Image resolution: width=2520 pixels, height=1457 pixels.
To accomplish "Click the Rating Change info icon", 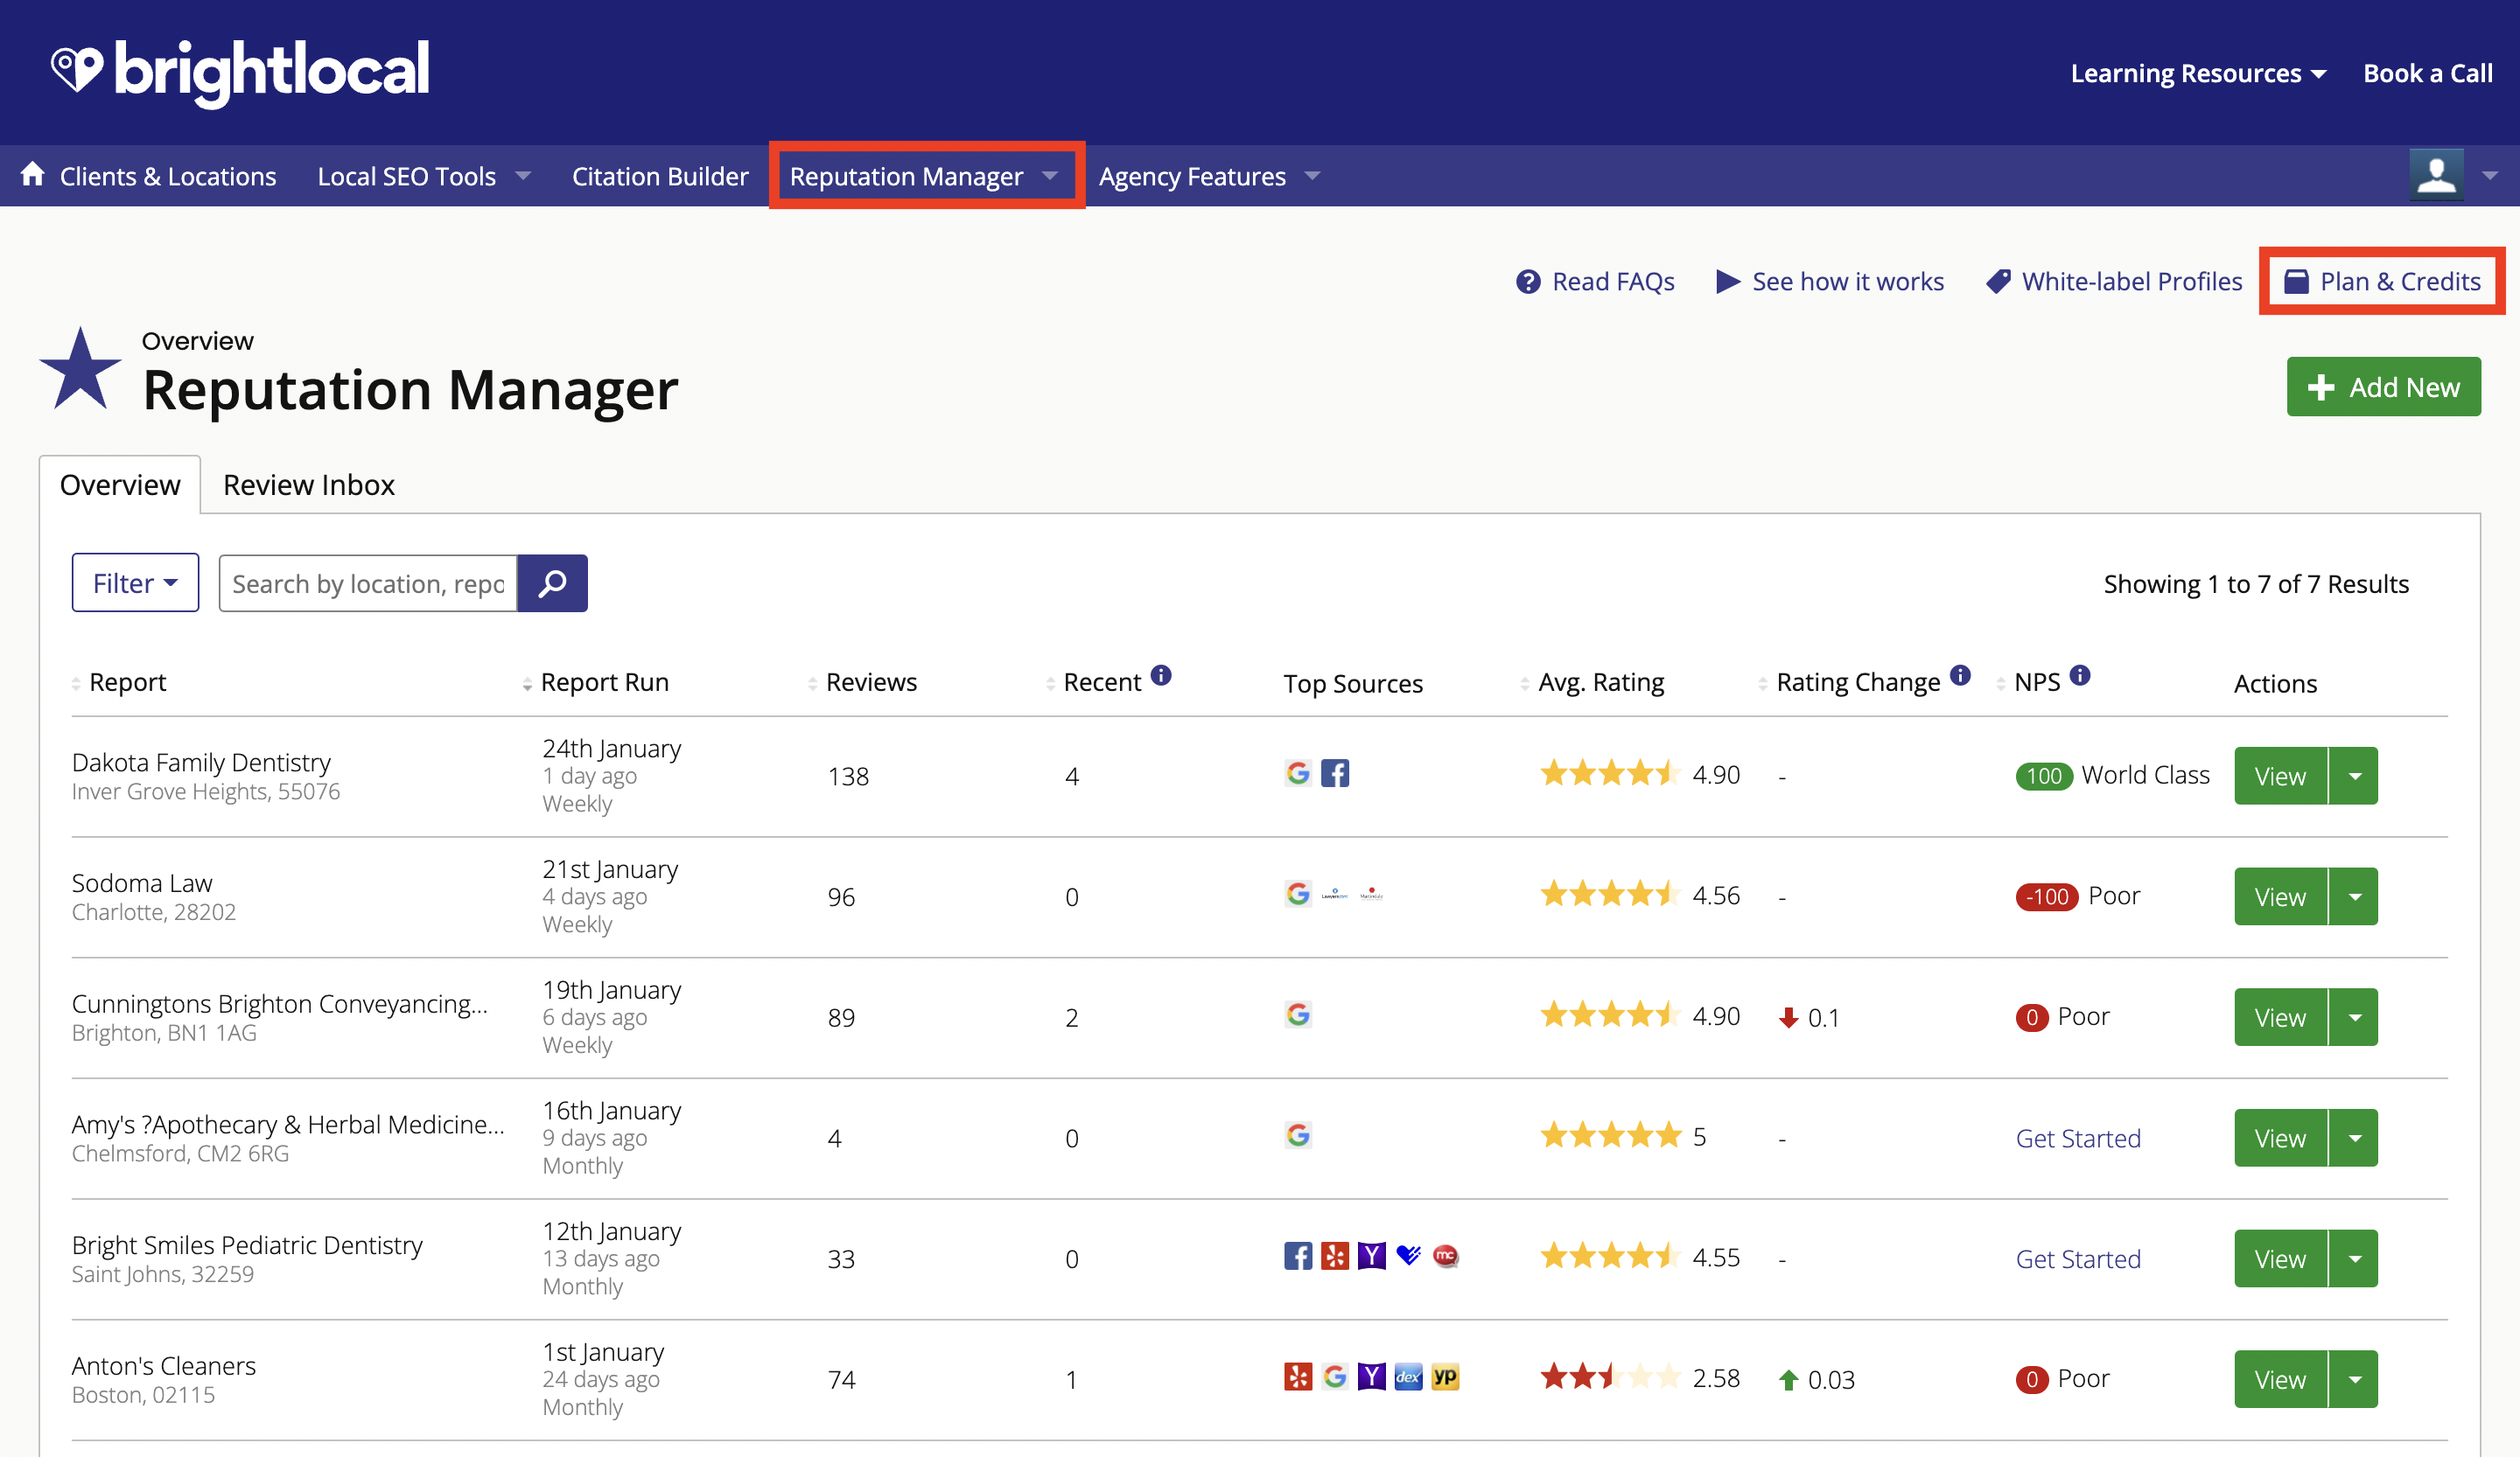I will (x=1960, y=675).
